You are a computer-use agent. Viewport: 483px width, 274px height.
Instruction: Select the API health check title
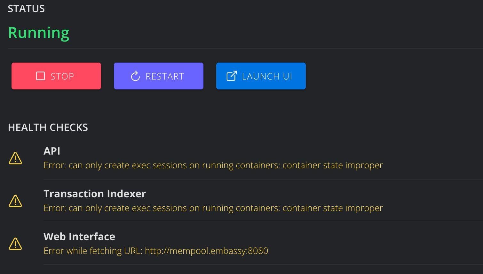pyautogui.click(x=52, y=151)
